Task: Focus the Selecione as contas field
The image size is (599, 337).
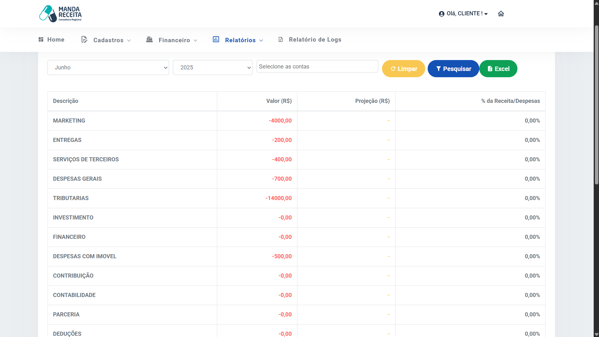Action: [317, 67]
